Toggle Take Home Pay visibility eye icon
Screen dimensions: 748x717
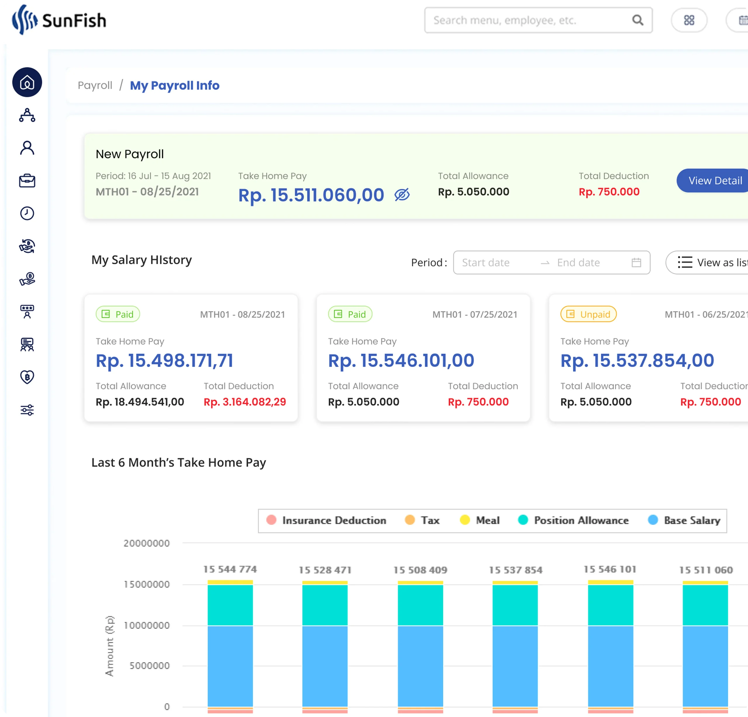pos(402,195)
